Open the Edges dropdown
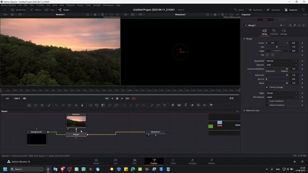The width and height of the screenshot is (308, 173). [282, 93]
